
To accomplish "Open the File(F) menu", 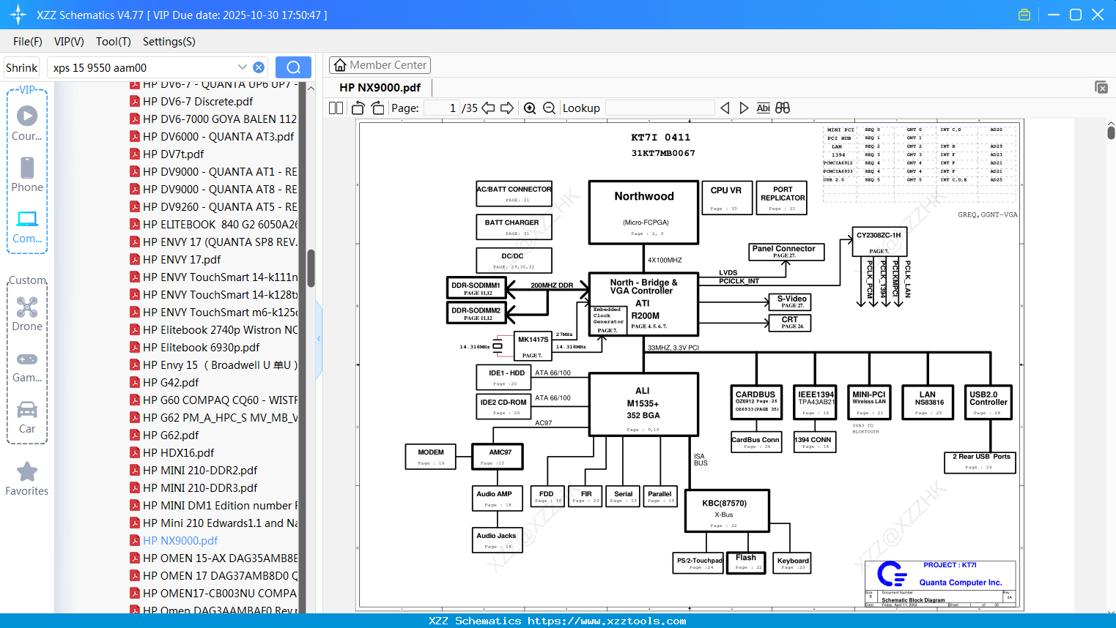I will (28, 42).
